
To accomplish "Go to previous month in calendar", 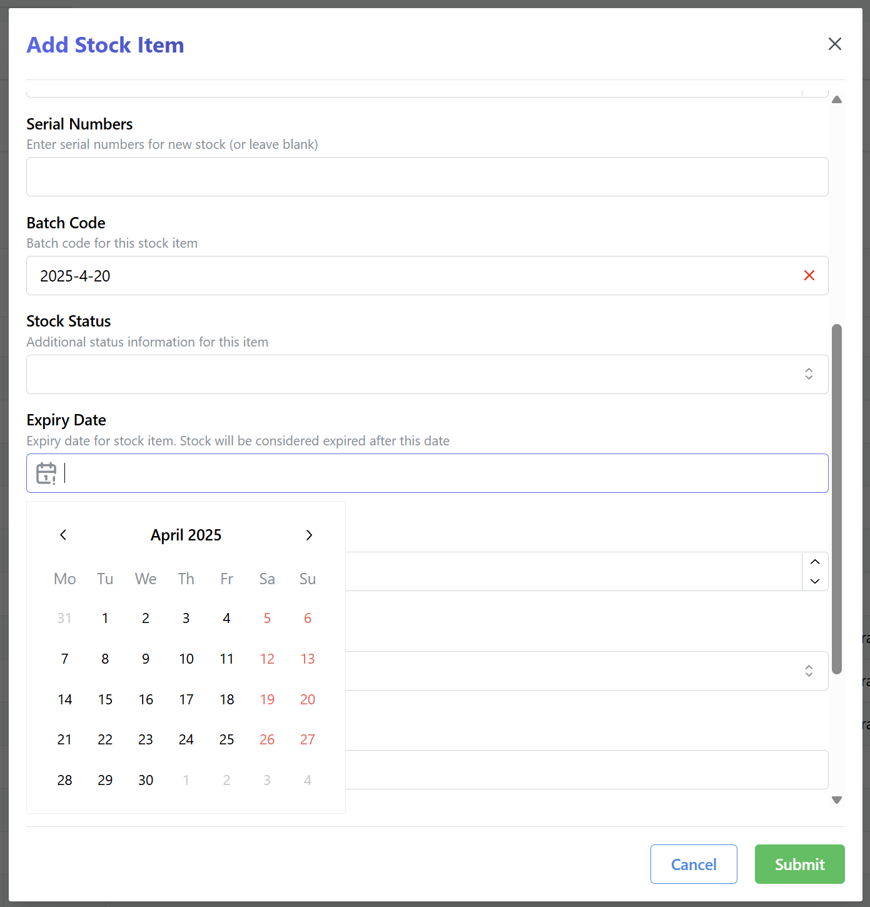I will tap(63, 535).
